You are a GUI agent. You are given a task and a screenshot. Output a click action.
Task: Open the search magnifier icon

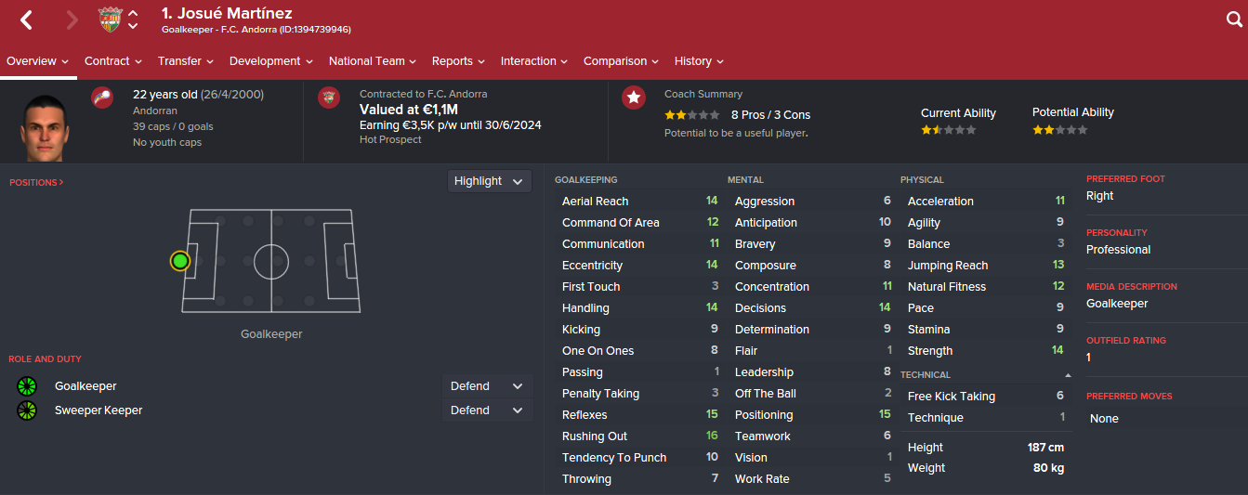[1234, 20]
